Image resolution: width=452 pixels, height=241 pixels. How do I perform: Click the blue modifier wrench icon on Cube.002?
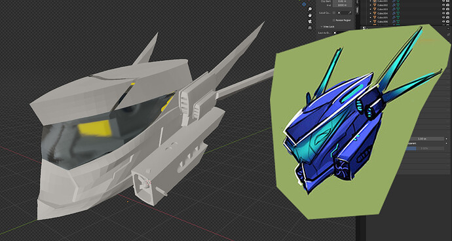tap(394, 5)
